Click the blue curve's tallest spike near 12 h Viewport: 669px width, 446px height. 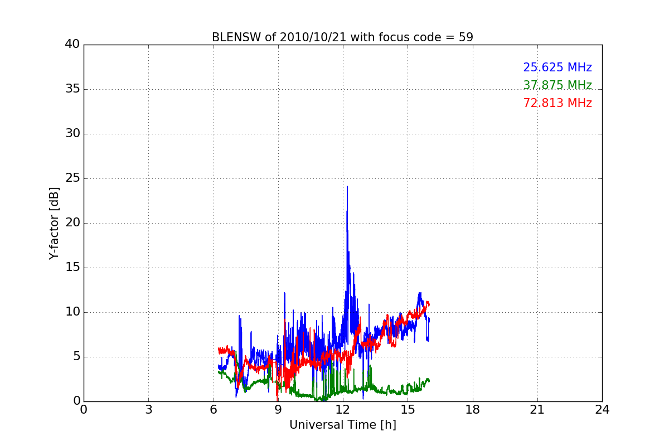click(347, 187)
